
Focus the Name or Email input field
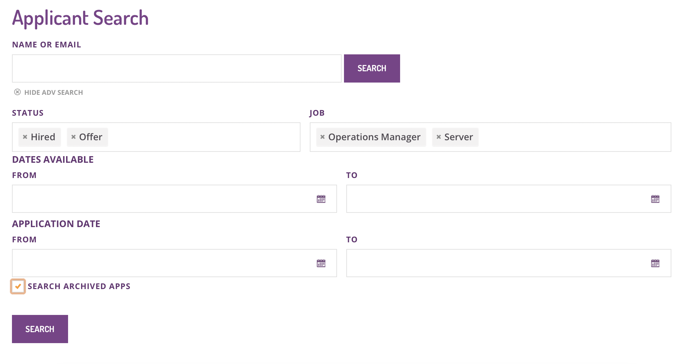click(177, 68)
